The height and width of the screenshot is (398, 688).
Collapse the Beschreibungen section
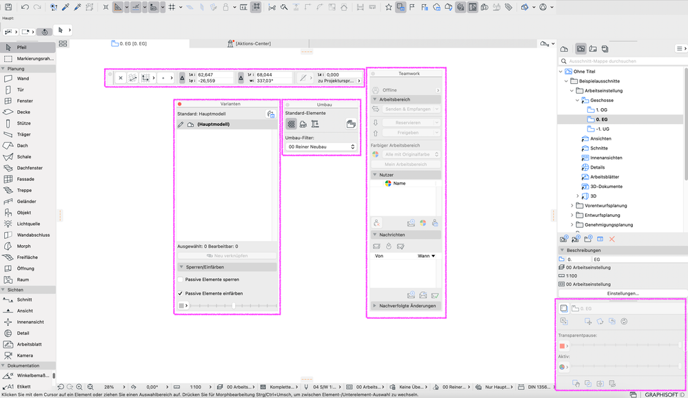[562, 250]
